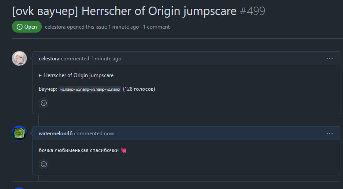The image size is (343, 189).
Task: Click the "бочка любименькая спасибочки" comment text
Action: 79,151
